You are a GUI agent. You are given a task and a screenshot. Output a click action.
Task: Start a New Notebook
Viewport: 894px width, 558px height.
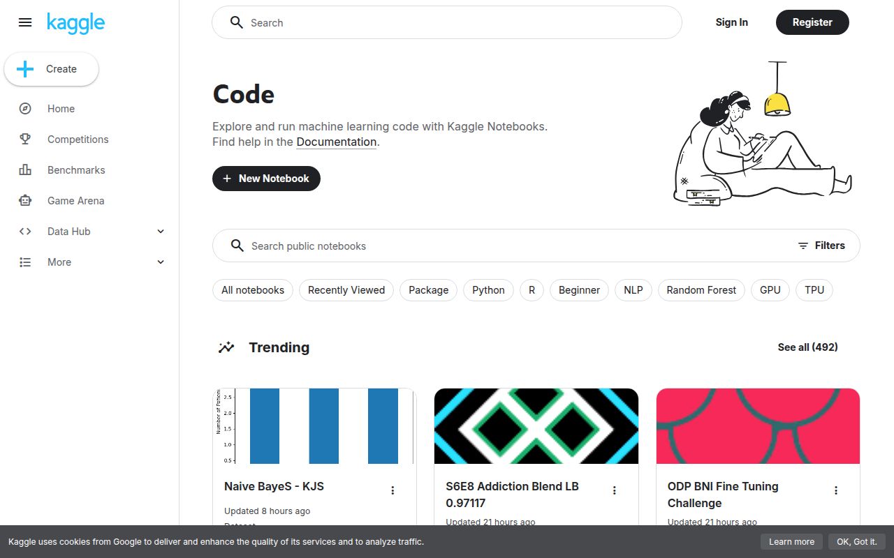click(x=266, y=179)
